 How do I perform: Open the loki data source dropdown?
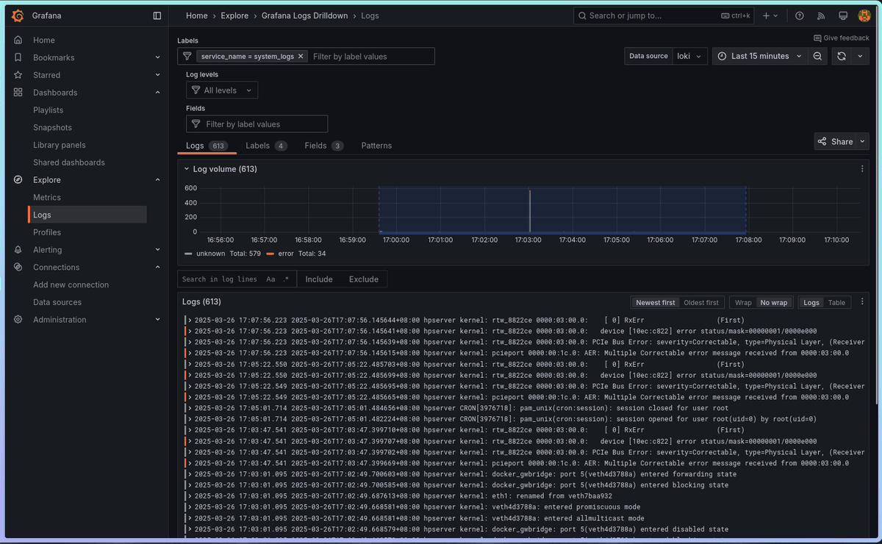click(x=691, y=56)
